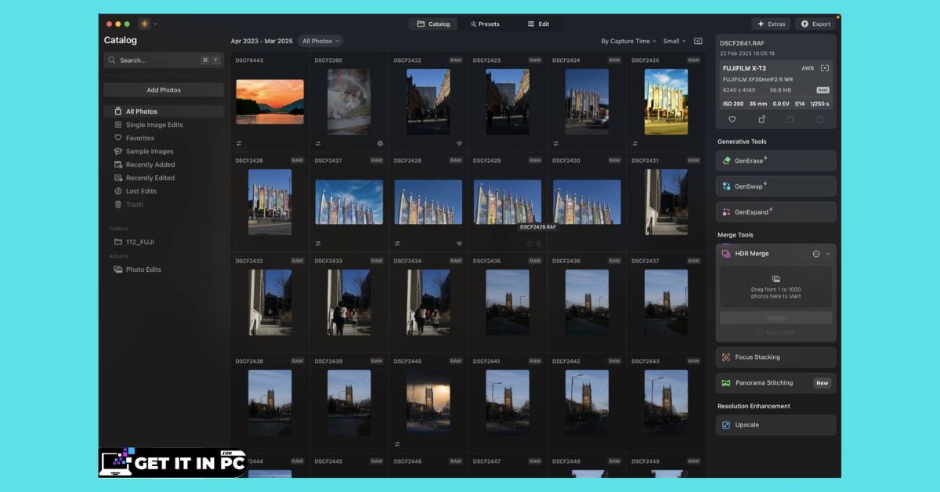
Task: Click the reject circle icon on DSCF2429
Action: click(538, 244)
